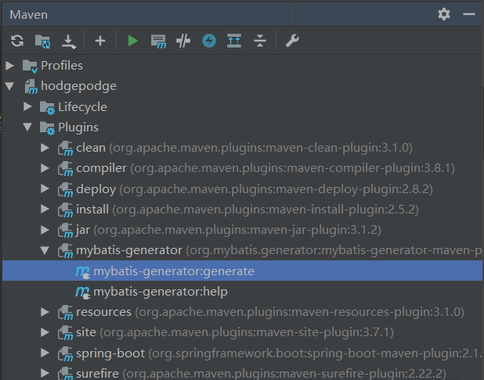Click mybatis-generator:generate goal icon

click(83, 272)
